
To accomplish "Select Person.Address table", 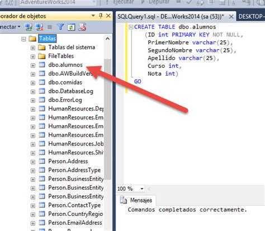I will pos(68,161).
